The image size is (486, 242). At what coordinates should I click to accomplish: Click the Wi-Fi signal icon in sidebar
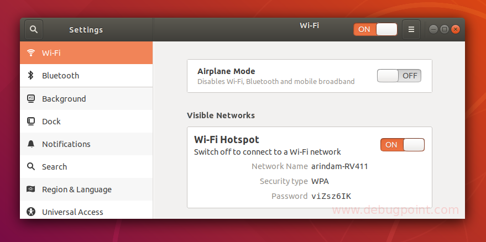click(x=31, y=53)
